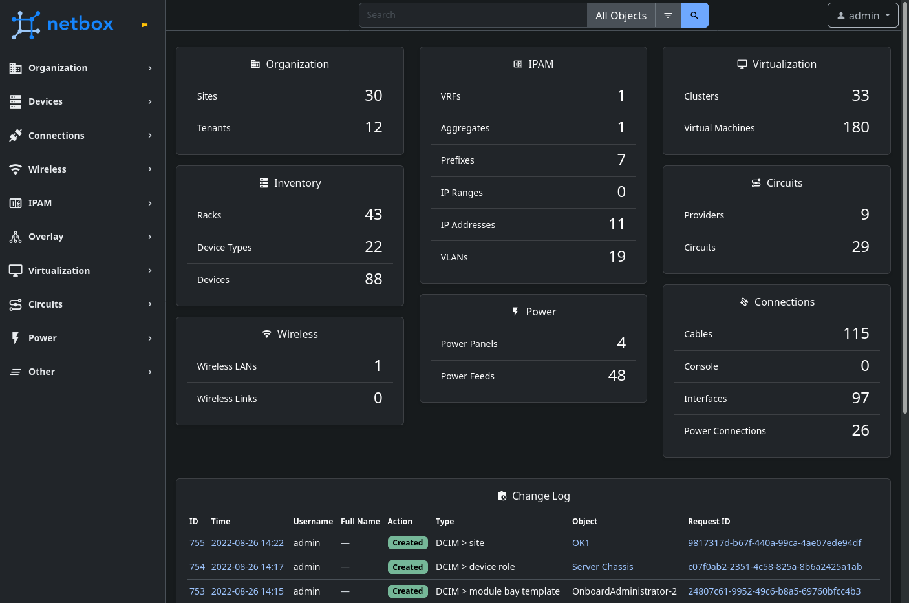
Task: Toggle the sidebar pin icon
Action: click(144, 25)
